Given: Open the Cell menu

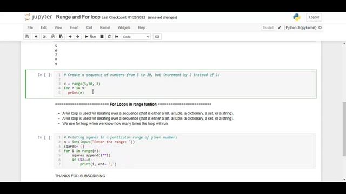Looking at the screenshot, I should point(89,27).
